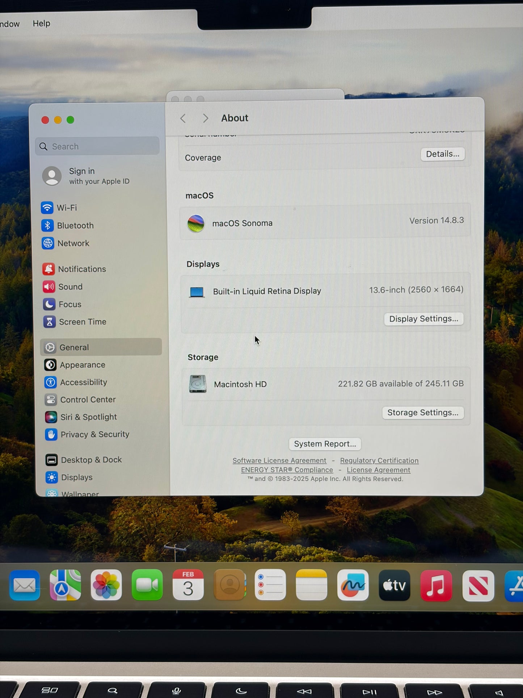Image resolution: width=523 pixels, height=698 pixels.
Task: Open Display Settings...
Action: tap(423, 319)
